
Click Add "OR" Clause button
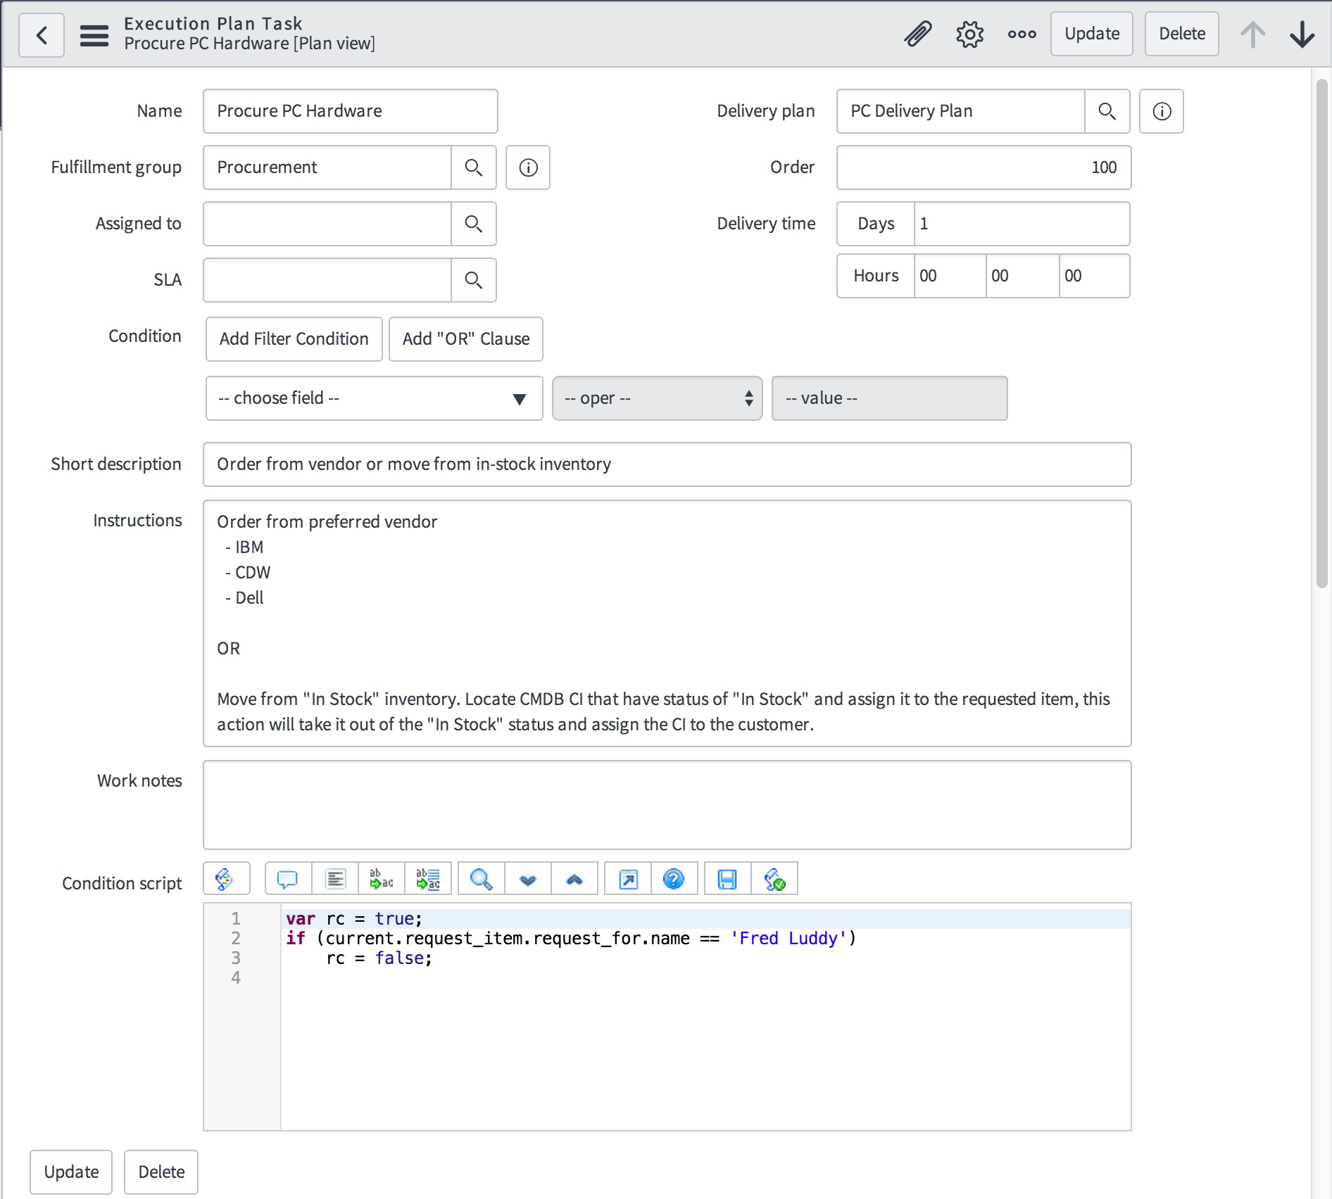click(x=466, y=339)
